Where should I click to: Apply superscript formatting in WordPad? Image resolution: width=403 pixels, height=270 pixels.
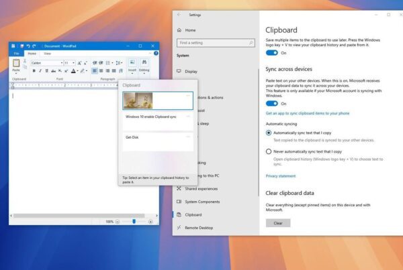[x=66, y=71]
